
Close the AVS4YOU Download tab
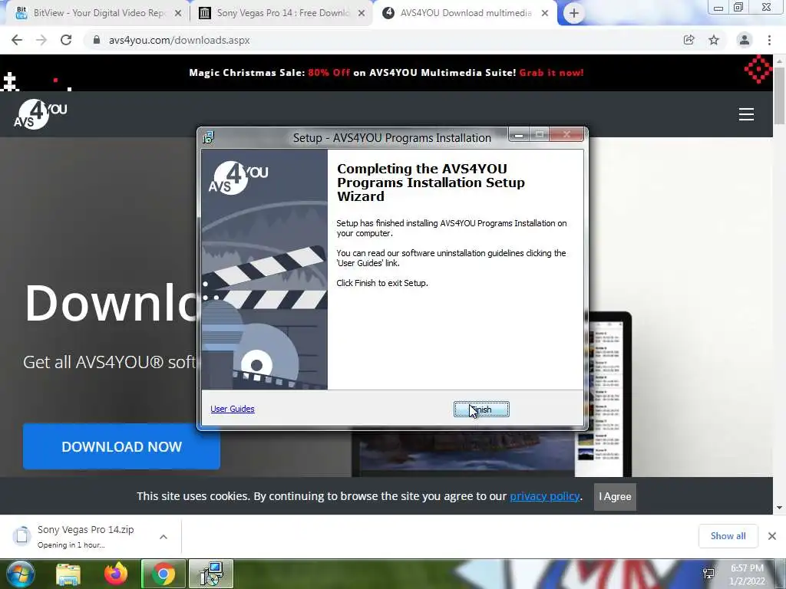tap(545, 14)
